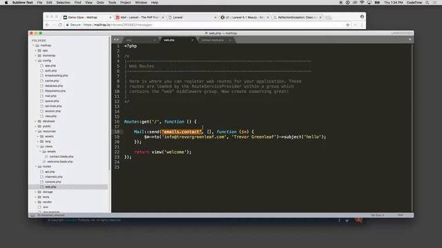
Task: Open the tab list dropdown arrow
Action: [x=410, y=39]
